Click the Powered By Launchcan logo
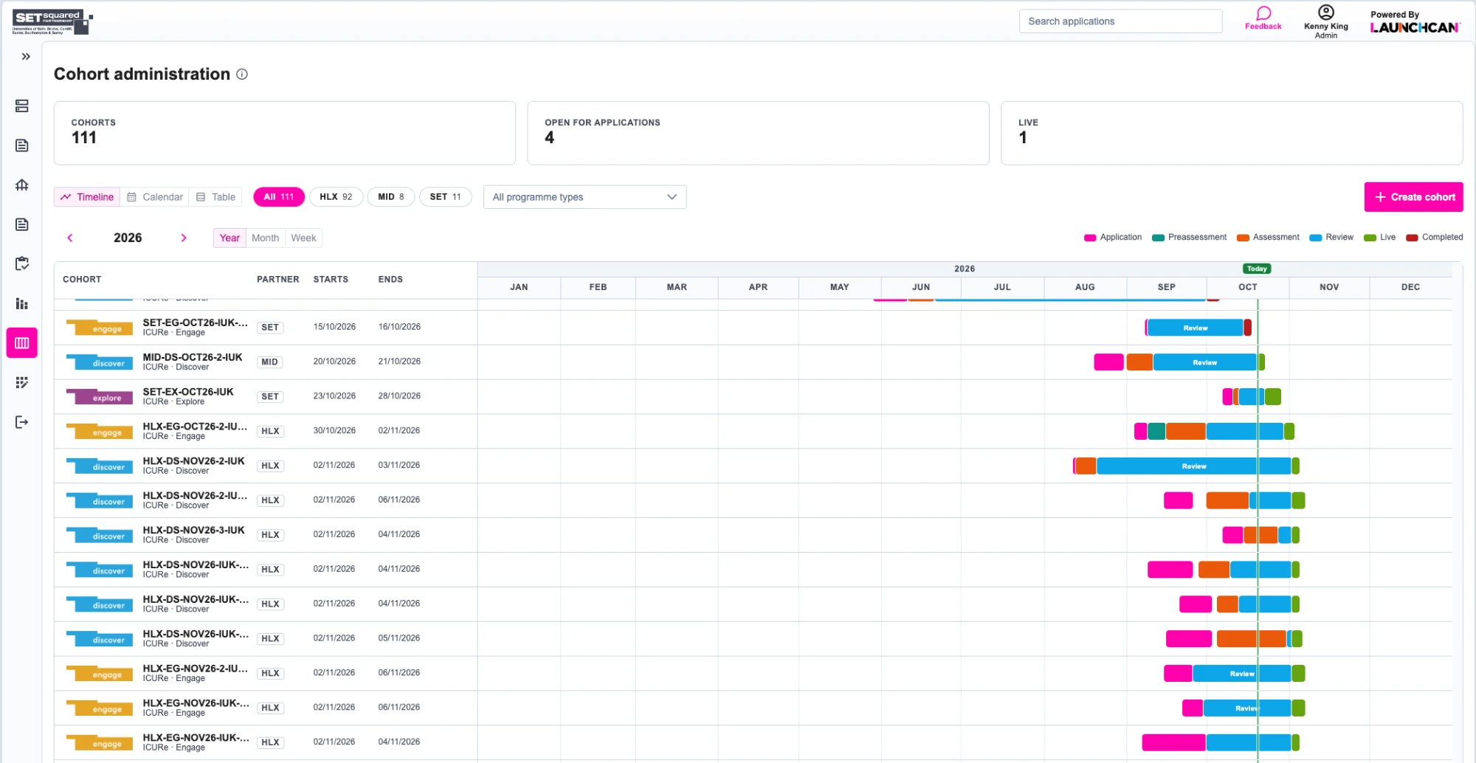The image size is (1476, 763). point(1415,22)
